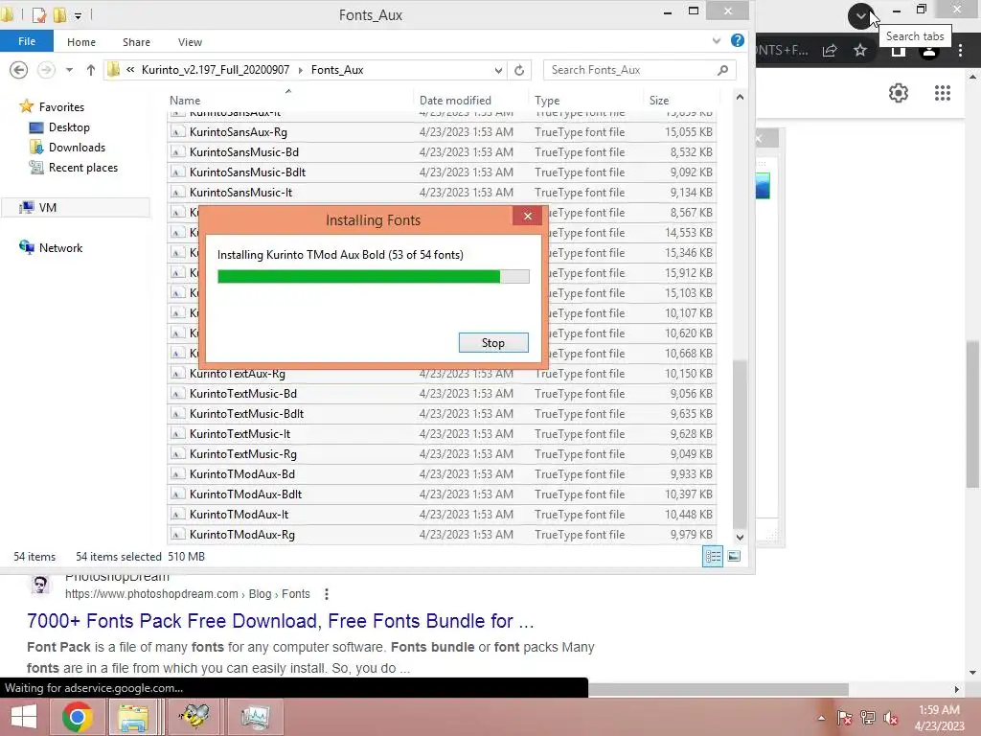Select the KurintoTextMusic-It font file
Viewport: 981px width, 736px height.
click(x=442, y=434)
